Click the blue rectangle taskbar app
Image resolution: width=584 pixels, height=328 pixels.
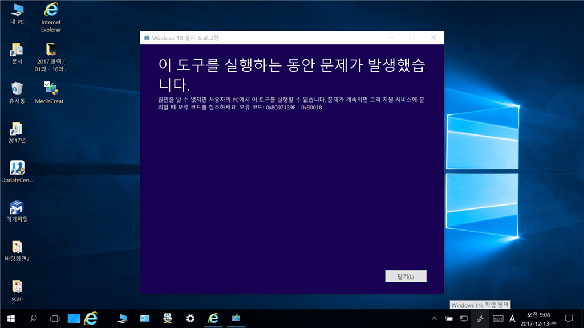[x=74, y=319]
